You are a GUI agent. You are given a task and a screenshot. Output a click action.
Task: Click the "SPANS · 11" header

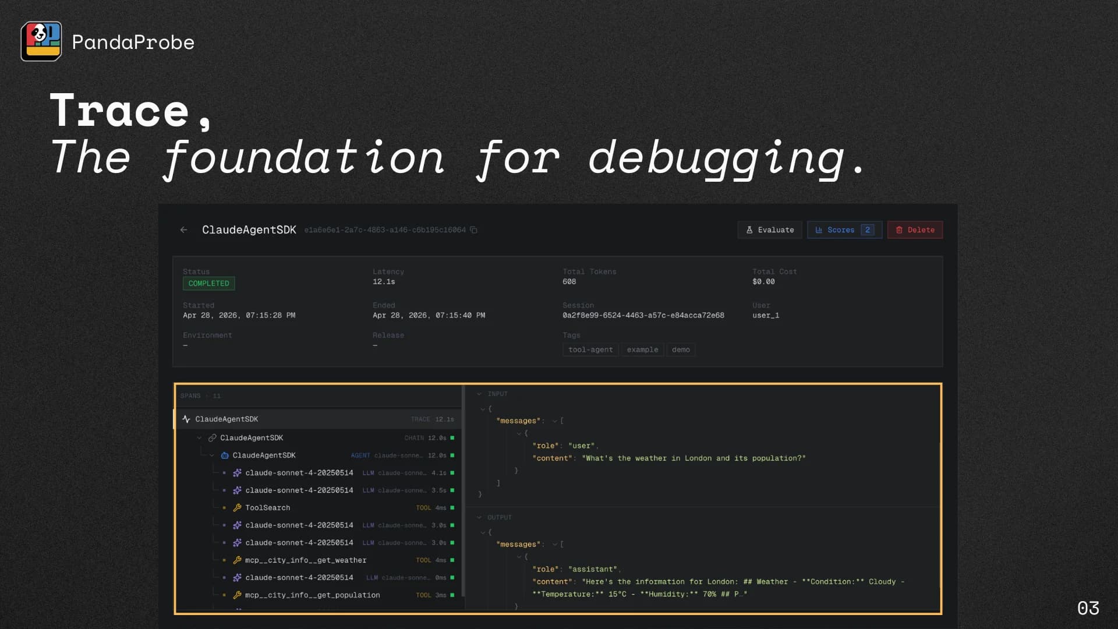click(x=200, y=396)
